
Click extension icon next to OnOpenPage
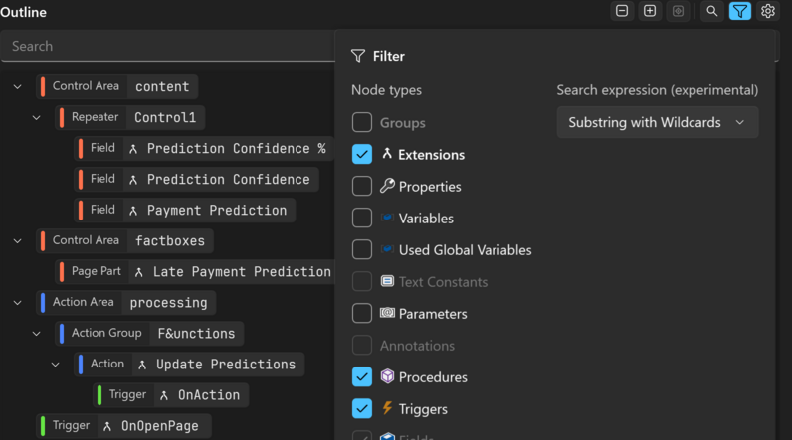pyautogui.click(x=107, y=426)
